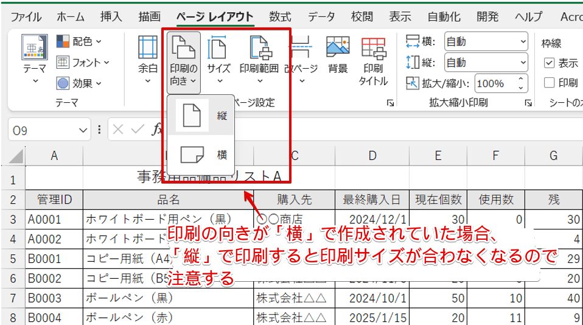Click the 使用数 header cell
This screenshot has height=325, width=583.
coord(495,200)
